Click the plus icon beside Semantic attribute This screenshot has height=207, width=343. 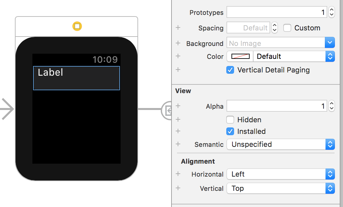pyautogui.click(x=178, y=144)
